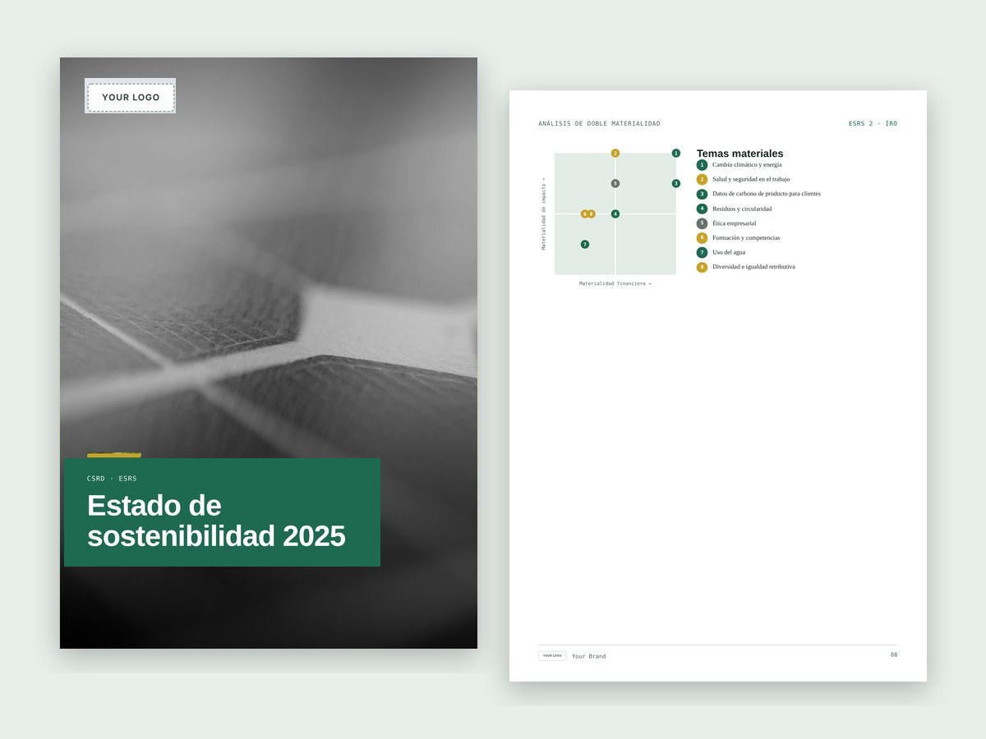Select text 'Residuos y circularidad'
The width and height of the screenshot is (986, 739).
point(742,209)
